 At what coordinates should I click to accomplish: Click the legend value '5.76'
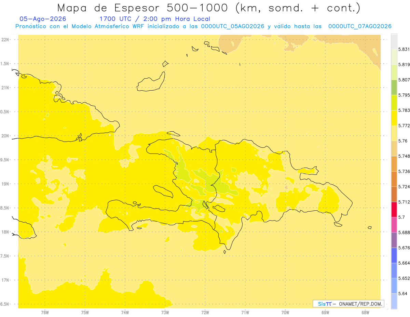tap(403, 141)
